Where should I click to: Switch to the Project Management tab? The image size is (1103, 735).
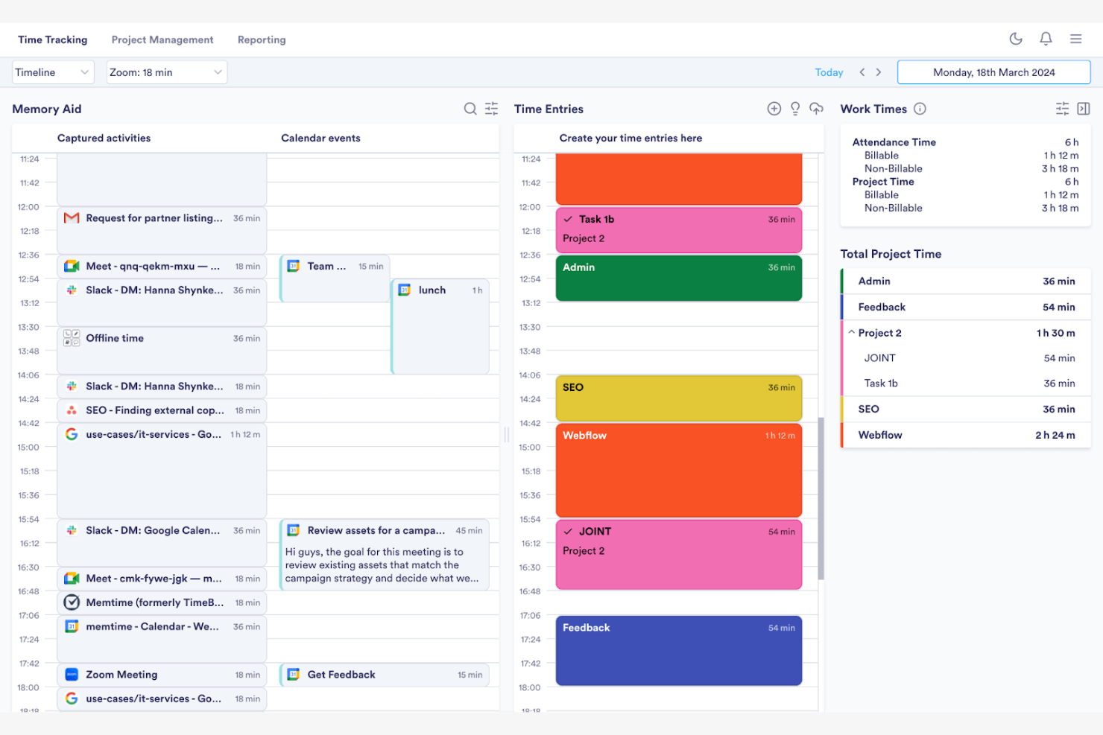(x=162, y=39)
